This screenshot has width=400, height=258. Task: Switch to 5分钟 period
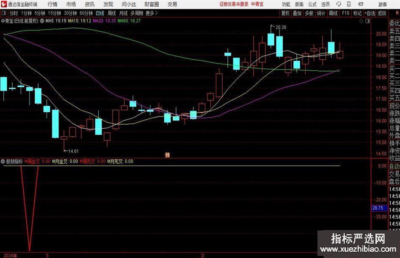coord(39,13)
